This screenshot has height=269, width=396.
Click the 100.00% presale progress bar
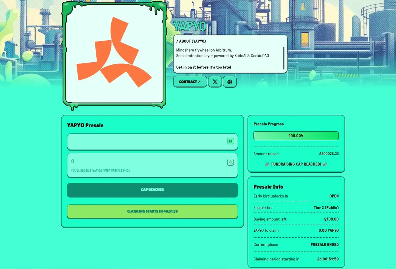pos(296,136)
